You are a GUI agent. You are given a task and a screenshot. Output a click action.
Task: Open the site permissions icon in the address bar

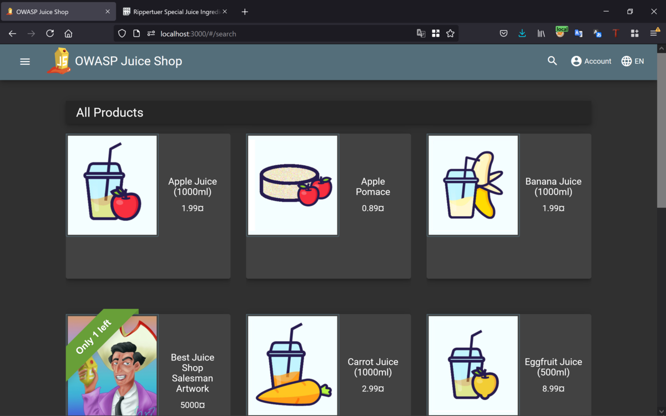point(151,34)
